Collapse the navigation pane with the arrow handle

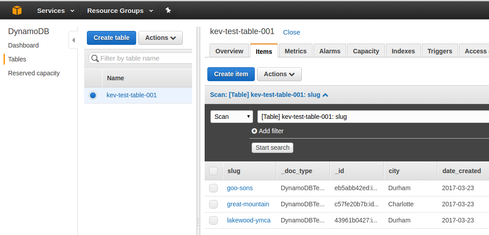tap(73, 40)
